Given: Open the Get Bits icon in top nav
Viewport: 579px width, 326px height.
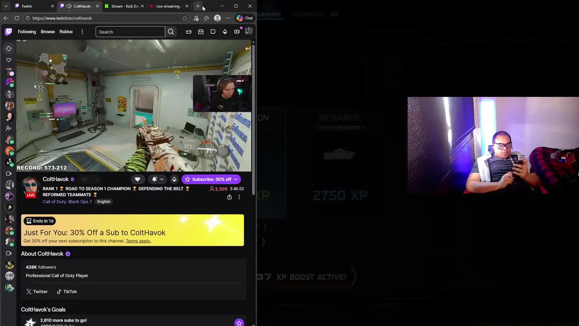Looking at the screenshot, I should click(x=225, y=32).
